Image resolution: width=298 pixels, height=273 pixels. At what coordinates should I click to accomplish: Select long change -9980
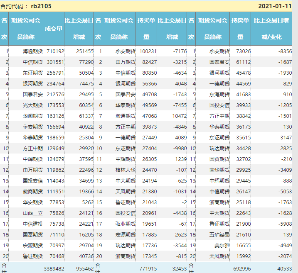coord(180,149)
